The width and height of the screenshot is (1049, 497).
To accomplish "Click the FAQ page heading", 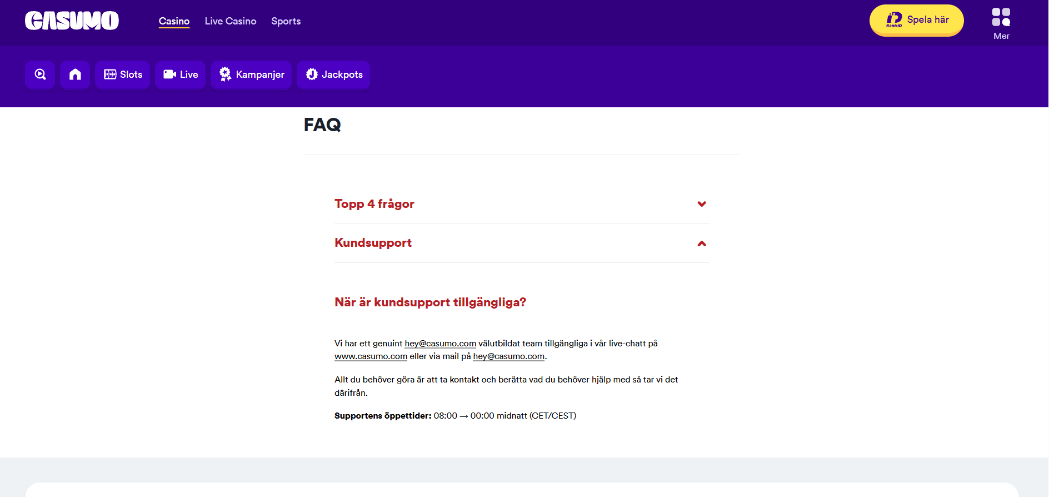I will [322, 125].
